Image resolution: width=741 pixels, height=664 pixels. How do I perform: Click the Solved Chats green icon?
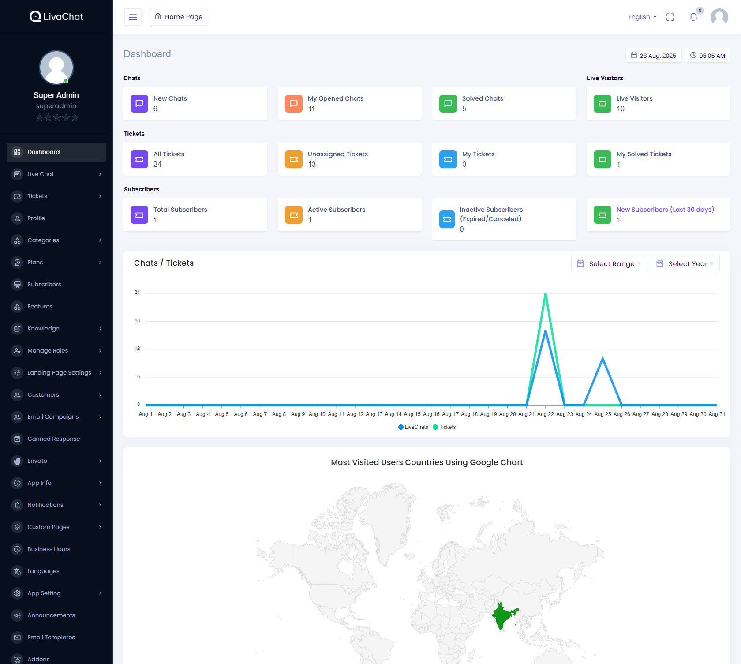point(448,104)
